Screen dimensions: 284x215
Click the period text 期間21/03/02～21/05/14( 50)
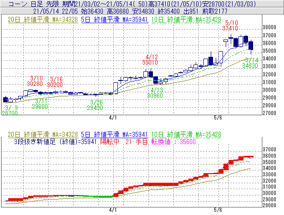click(105, 4)
